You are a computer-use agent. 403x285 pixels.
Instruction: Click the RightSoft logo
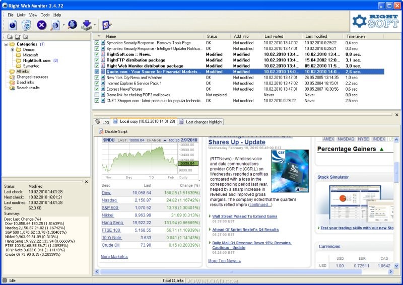pyautogui.click(x=375, y=21)
